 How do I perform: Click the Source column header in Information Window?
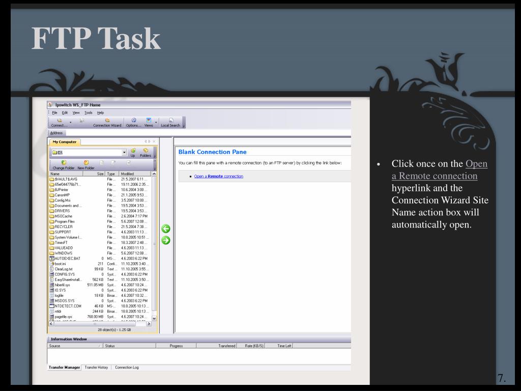75,346
